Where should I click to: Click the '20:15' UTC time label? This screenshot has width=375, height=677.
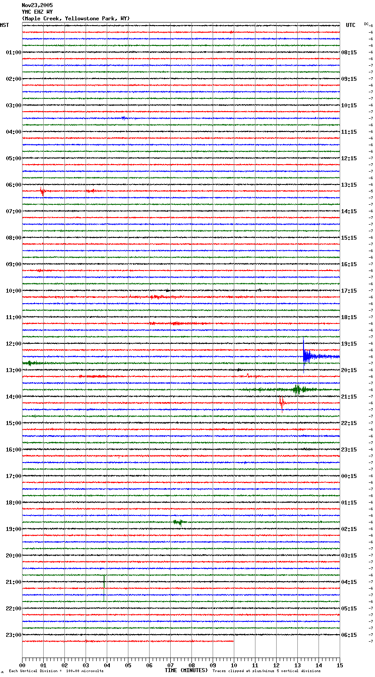349,370
